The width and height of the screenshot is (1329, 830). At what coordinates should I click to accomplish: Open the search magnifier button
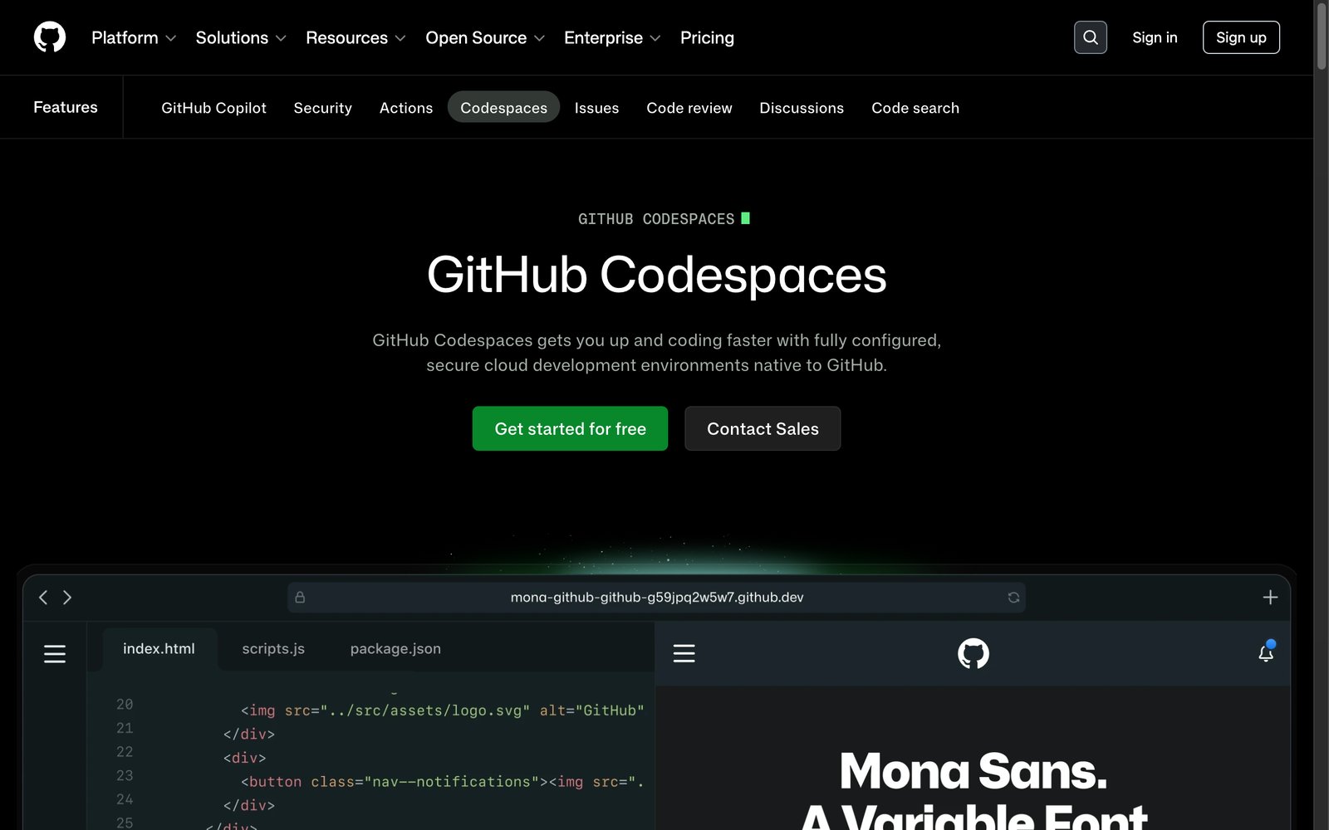1090,37
